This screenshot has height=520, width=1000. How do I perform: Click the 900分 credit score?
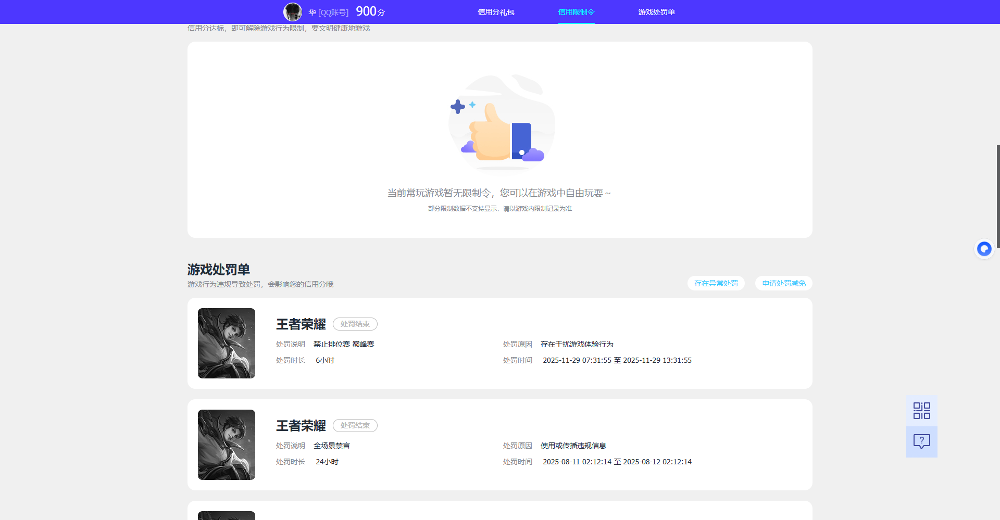click(370, 11)
